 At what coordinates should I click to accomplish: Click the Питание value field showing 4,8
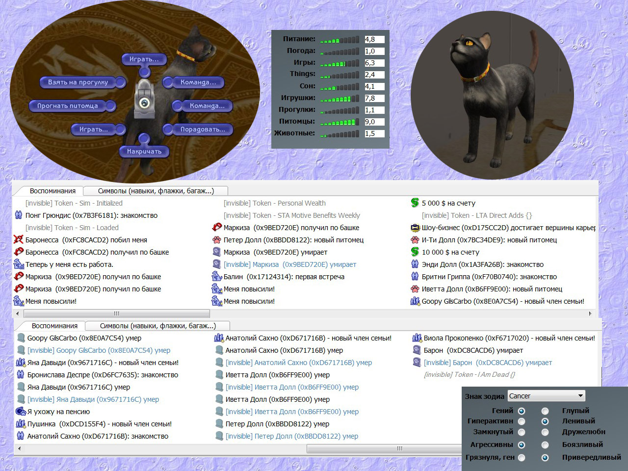[374, 40]
